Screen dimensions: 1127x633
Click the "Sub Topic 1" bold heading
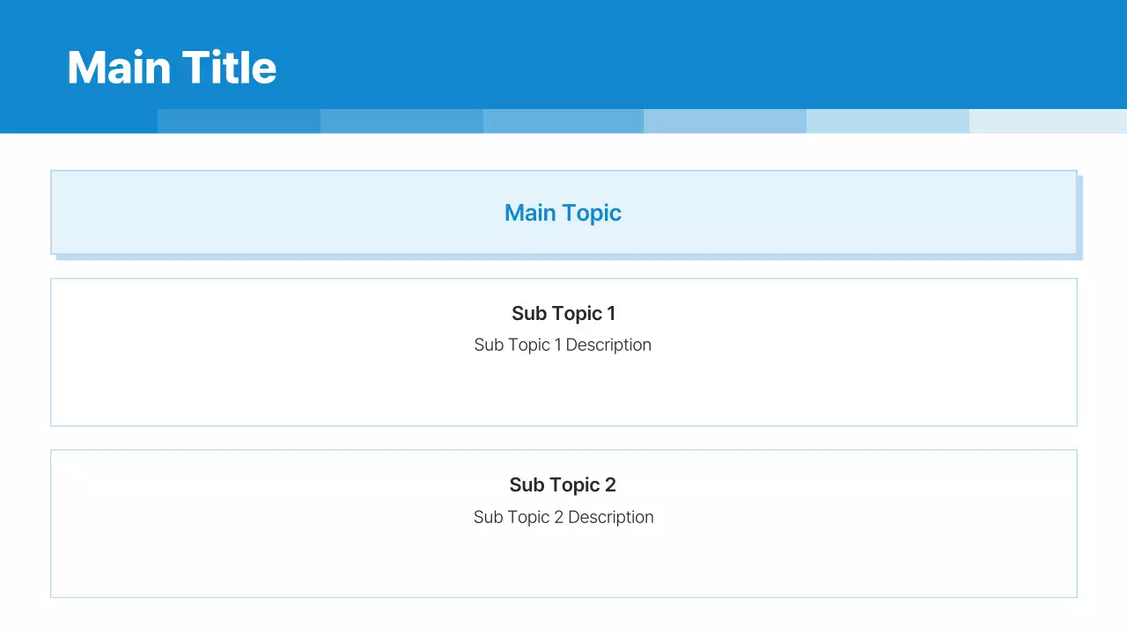pyautogui.click(x=563, y=313)
